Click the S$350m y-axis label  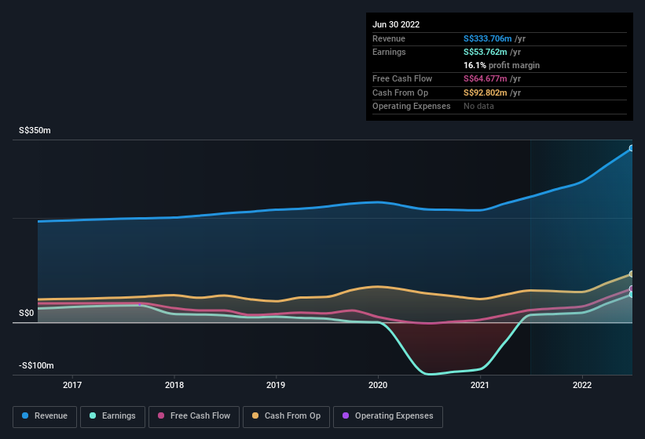coord(35,131)
